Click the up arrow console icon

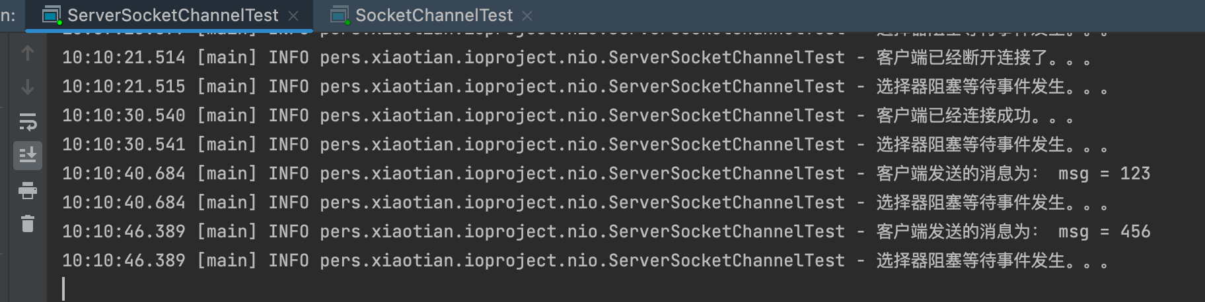tap(28, 53)
